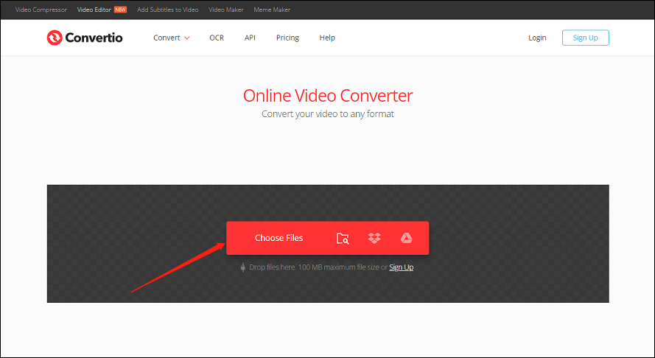Open Add Subtitles to Video link
The width and height of the screenshot is (655, 358).
167,10
